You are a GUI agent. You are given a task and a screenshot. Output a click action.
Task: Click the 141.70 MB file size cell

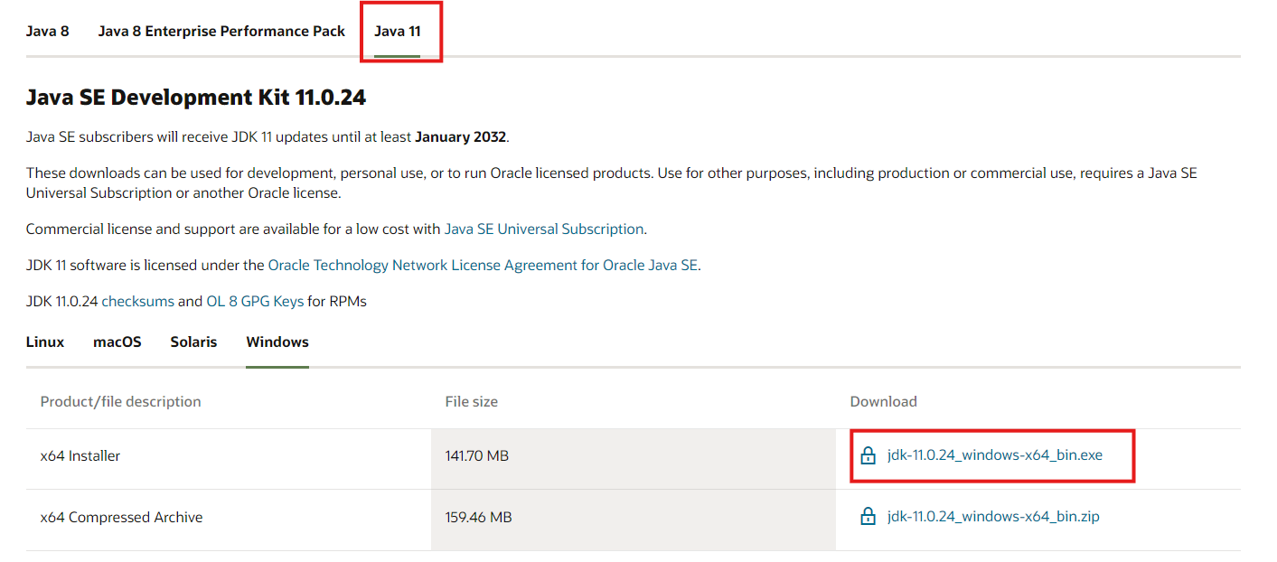click(477, 456)
